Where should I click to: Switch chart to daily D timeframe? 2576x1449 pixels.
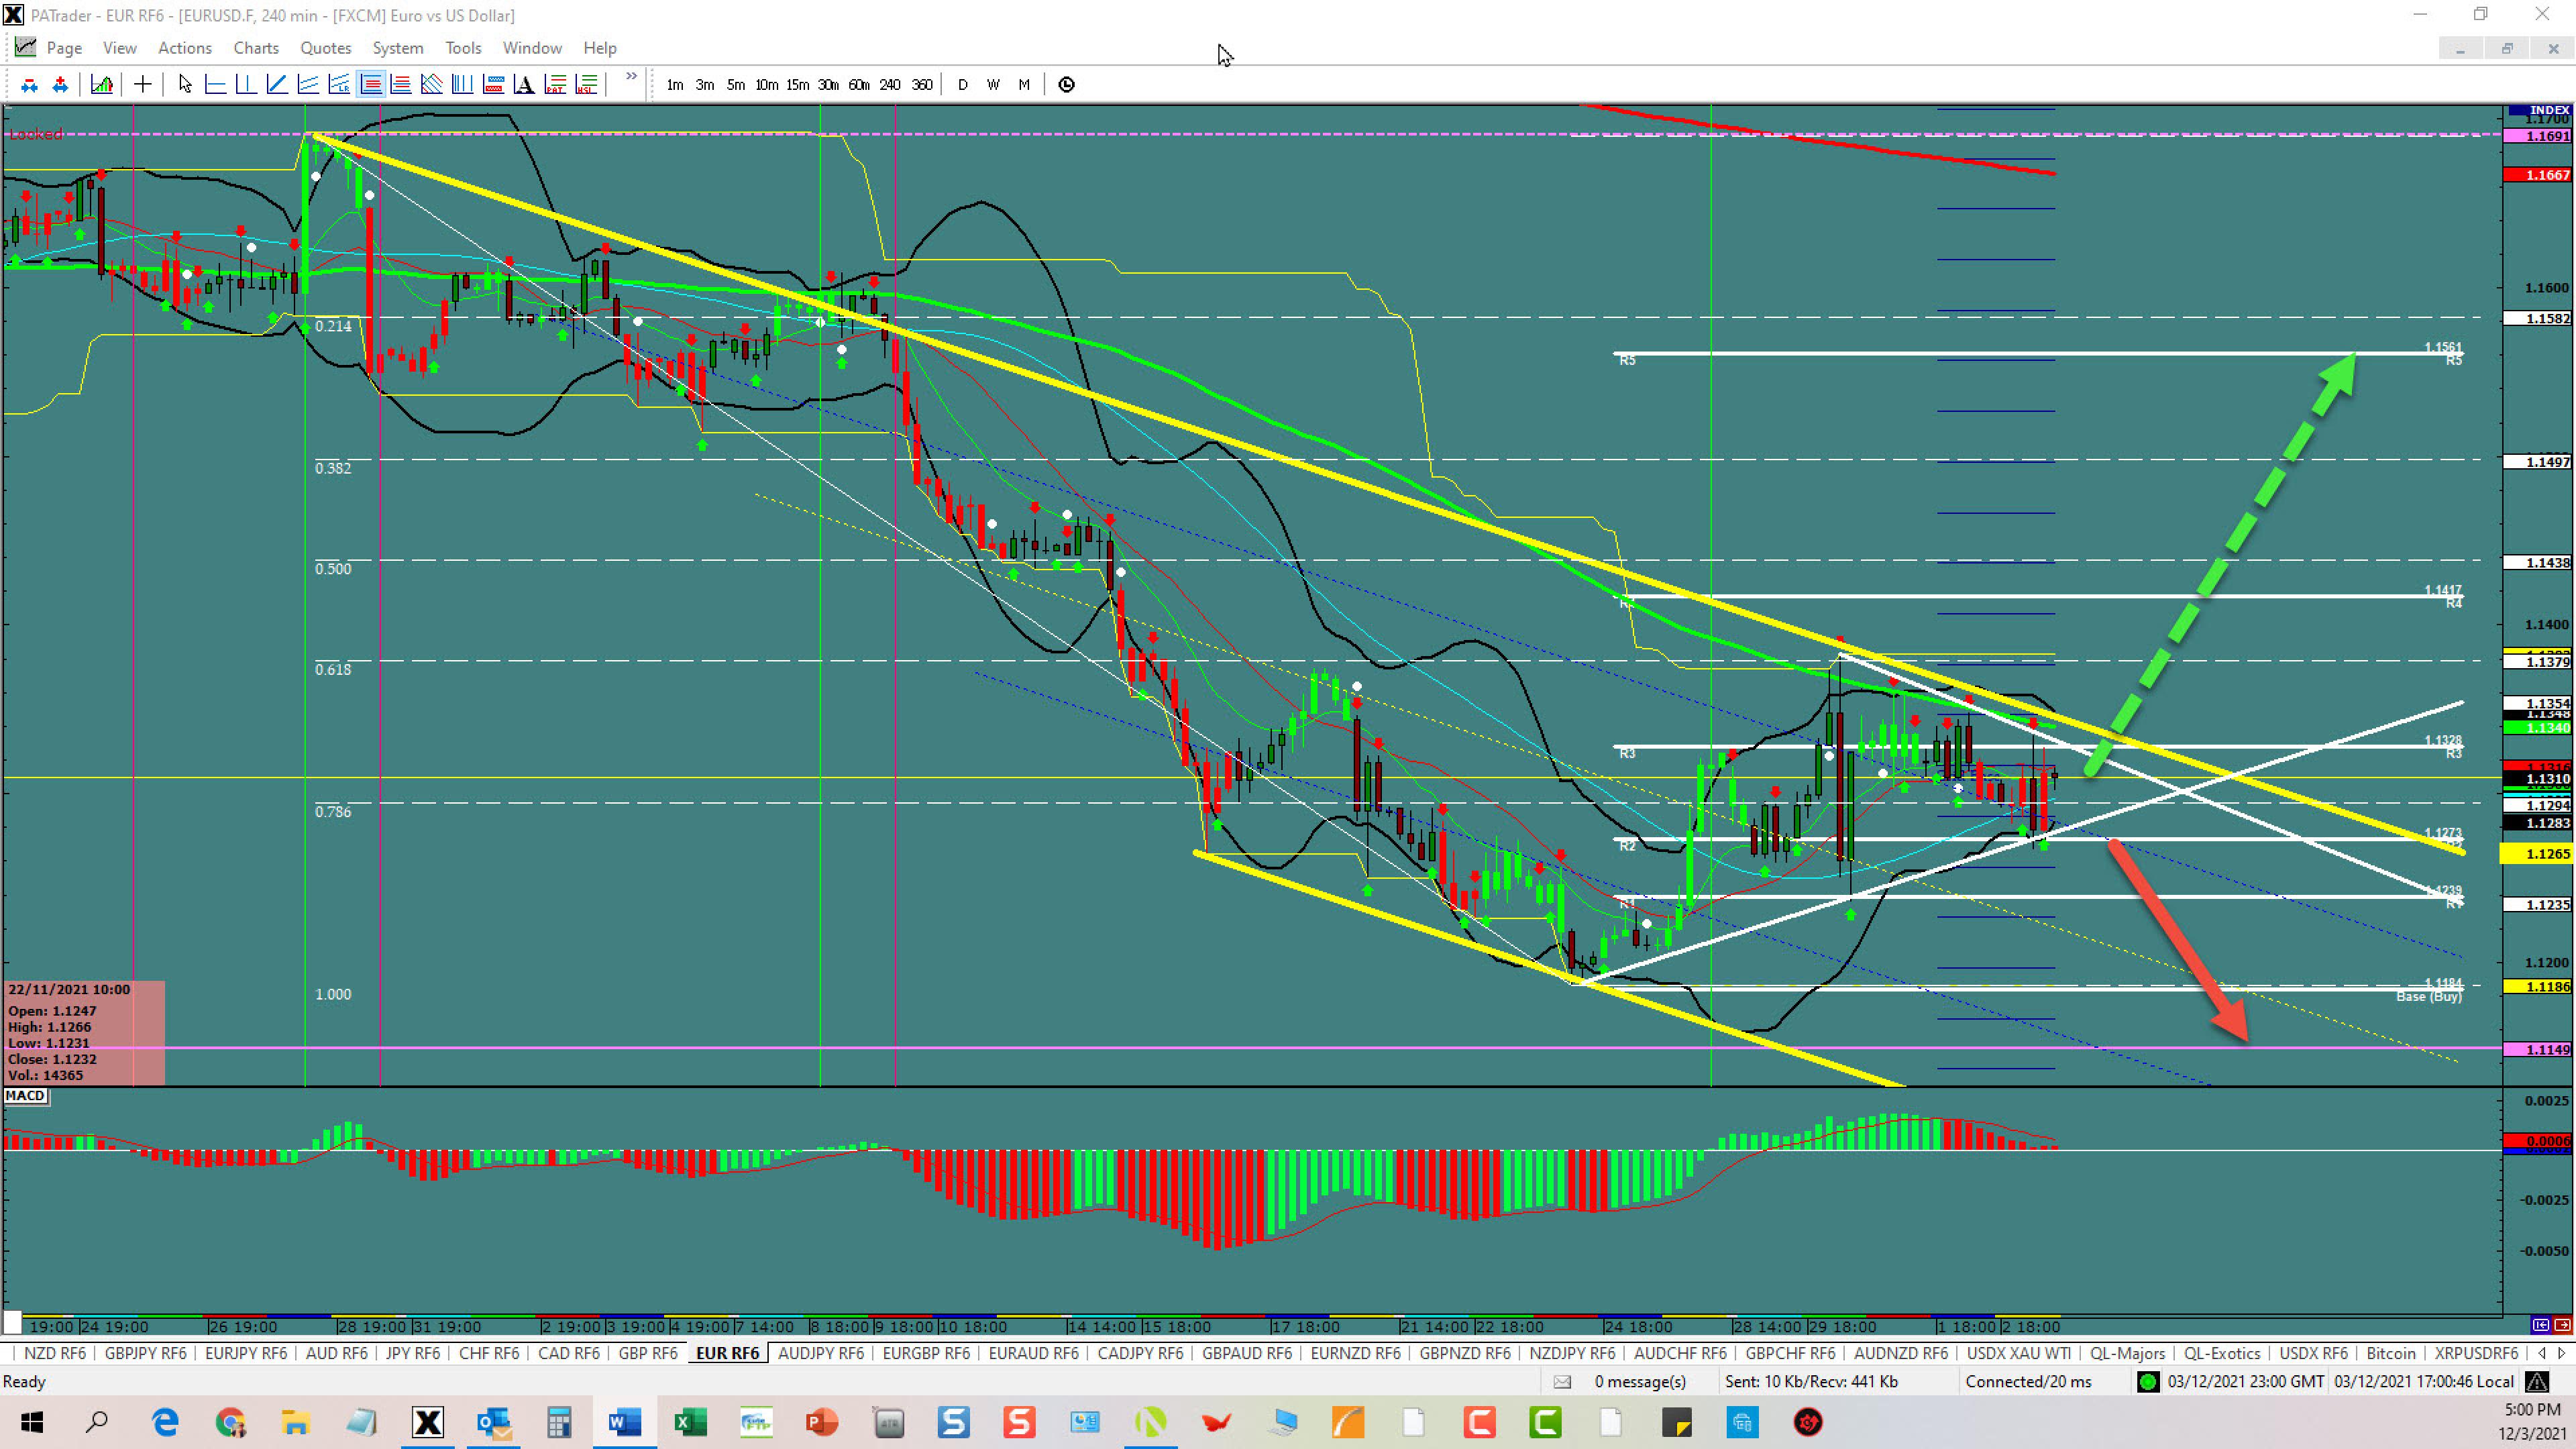[963, 85]
